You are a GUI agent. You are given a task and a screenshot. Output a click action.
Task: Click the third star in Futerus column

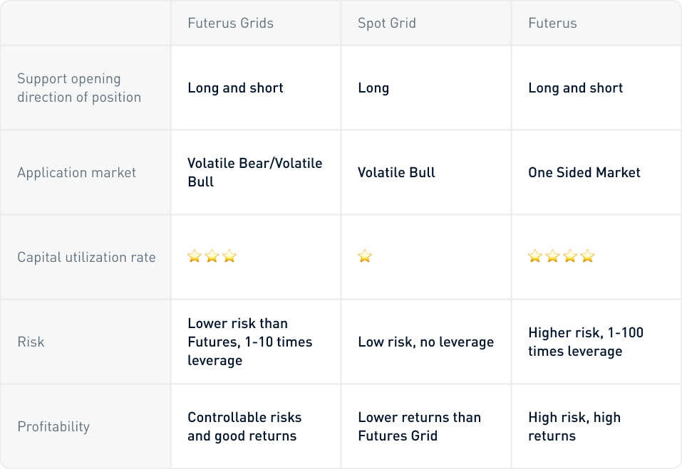[570, 256]
